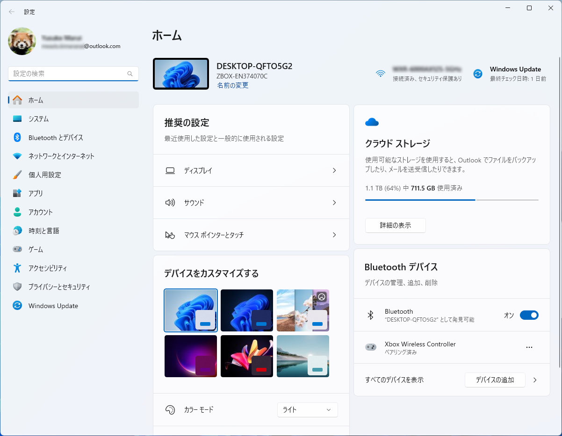Open プライバシーとセキュリティ in the sidebar

[59, 287]
